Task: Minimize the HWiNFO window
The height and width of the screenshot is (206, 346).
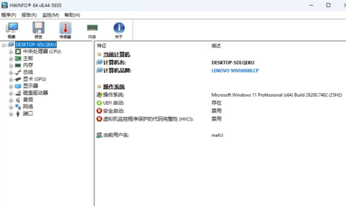Action: click(311, 5)
